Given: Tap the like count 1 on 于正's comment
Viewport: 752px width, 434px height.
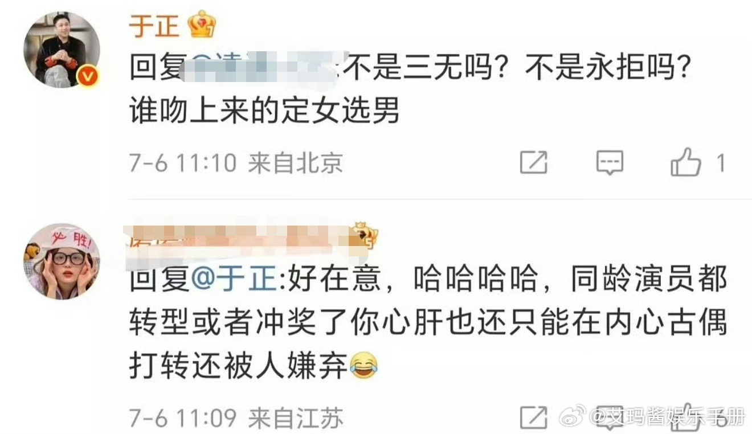Looking at the screenshot, I should (720, 163).
